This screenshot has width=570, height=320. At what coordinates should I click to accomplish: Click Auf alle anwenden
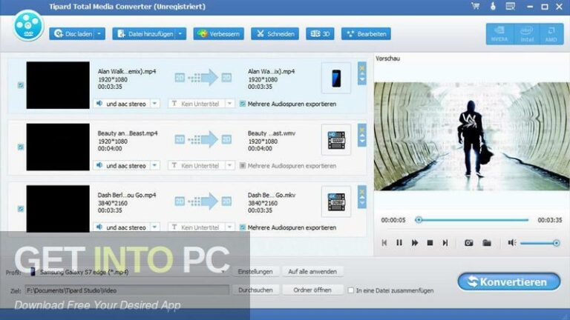point(312,271)
